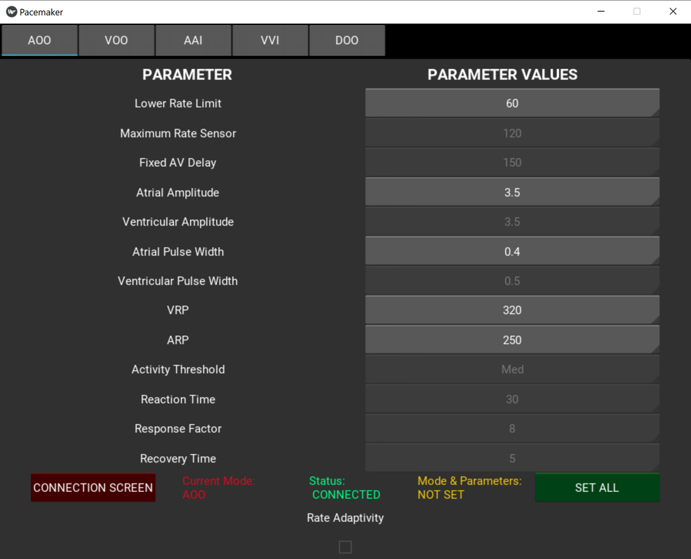This screenshot has height=559, width=691.
Task: Click the Reaction Time label
Action: (x=178, y=400)
